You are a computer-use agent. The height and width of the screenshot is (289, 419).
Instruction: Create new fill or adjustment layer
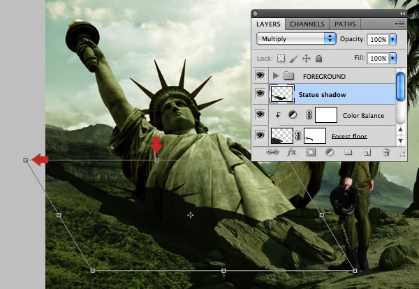pyautogui.click(x=330, y=152)
